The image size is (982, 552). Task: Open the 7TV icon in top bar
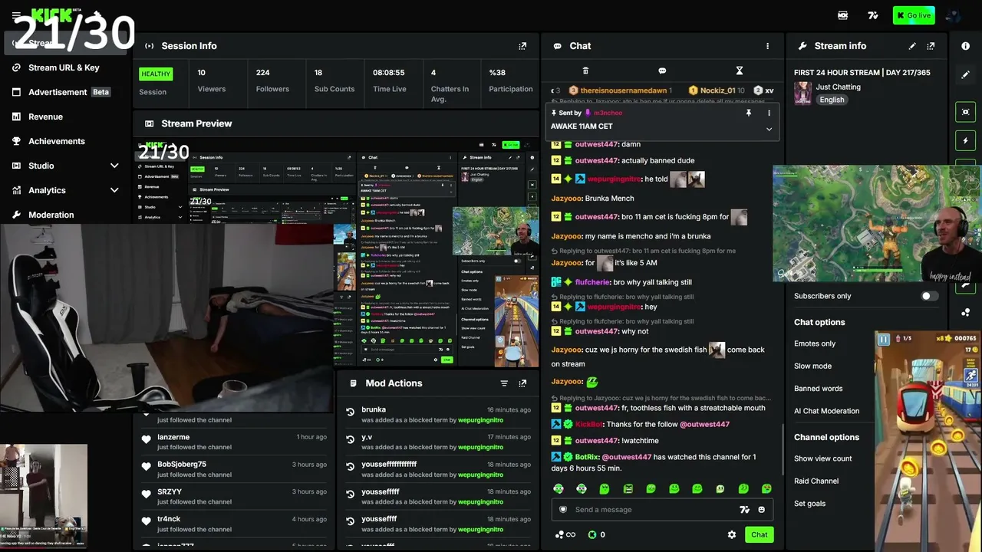[872, 15]
